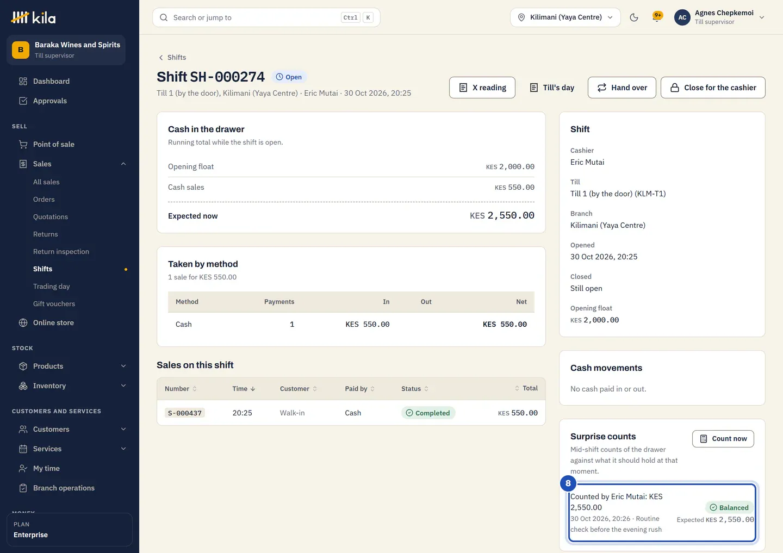Go back to Shifts breadcrumb
783x553 pixels.
pos(172,58)
